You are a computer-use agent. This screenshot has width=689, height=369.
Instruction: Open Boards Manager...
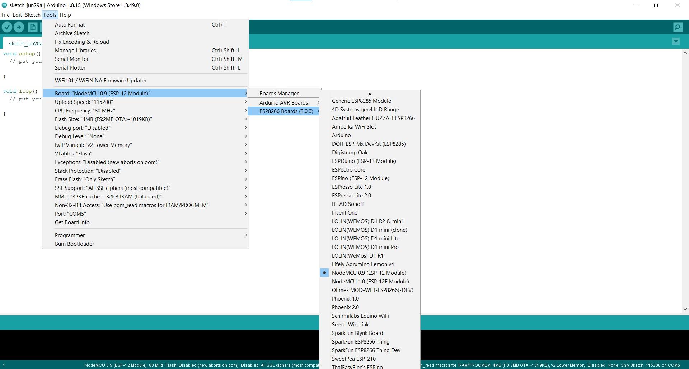click(x=284, y=94)
